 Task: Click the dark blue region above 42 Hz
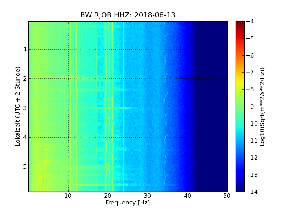pos(211,106)
